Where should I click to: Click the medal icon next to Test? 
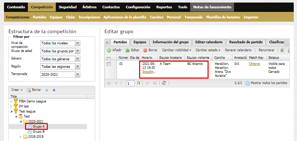(x=20, y=116)
